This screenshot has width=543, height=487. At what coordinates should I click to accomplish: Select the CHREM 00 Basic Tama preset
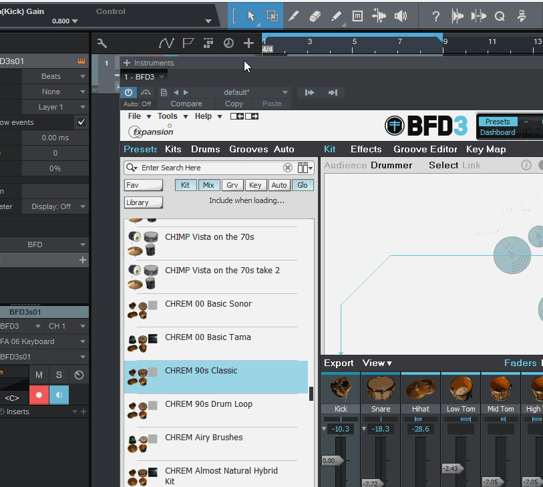click(216, 343)
